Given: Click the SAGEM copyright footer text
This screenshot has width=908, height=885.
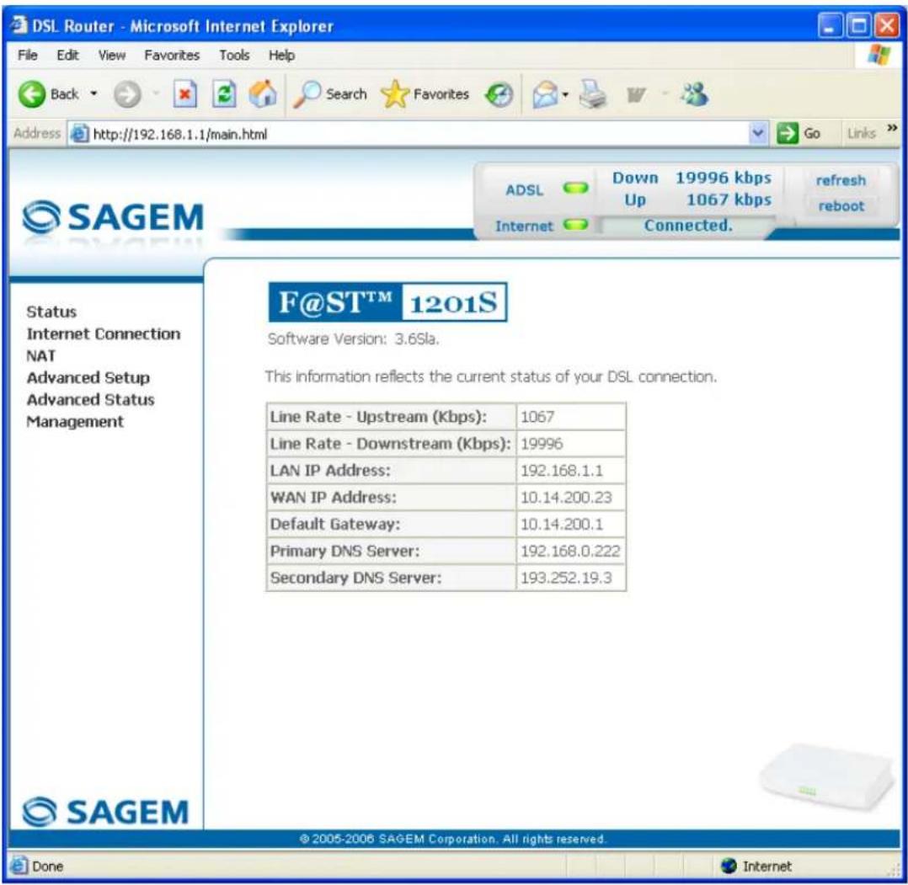Looking at the screenshot, I should (453, 839).
